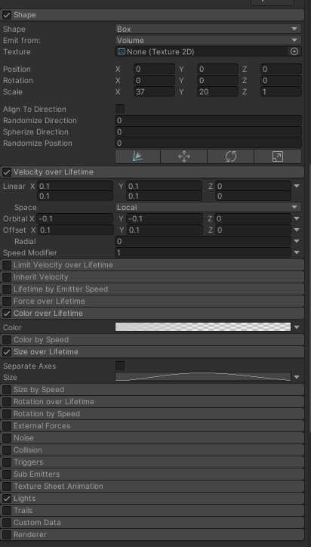This screenshot has width=311, height=547.
Task: Open the Space dropdown showing Local
Action: (208, 207)
